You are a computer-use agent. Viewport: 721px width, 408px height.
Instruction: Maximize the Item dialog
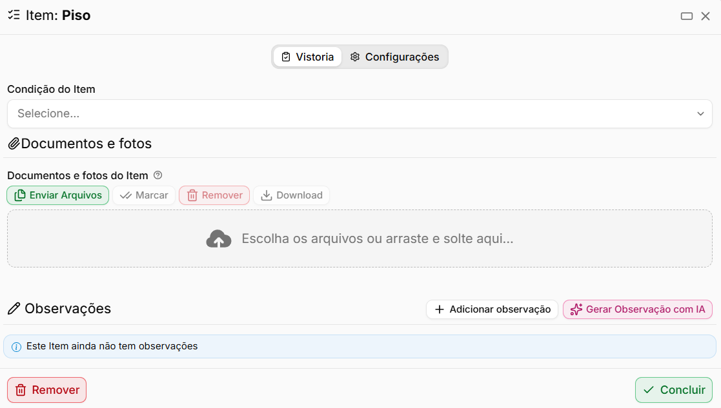tap(687, 16)
